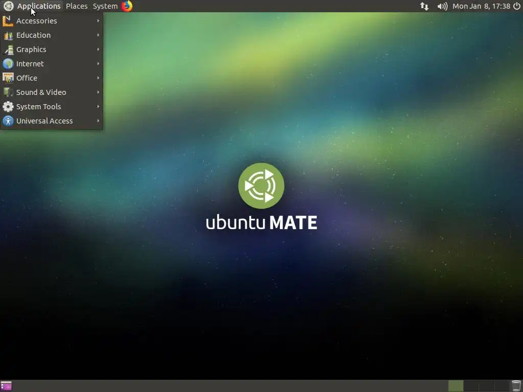This screenshot has height=392, width=523.
Task: Click the Ubuntu MATE logo icon in top panel
Action: coord(8,6)
